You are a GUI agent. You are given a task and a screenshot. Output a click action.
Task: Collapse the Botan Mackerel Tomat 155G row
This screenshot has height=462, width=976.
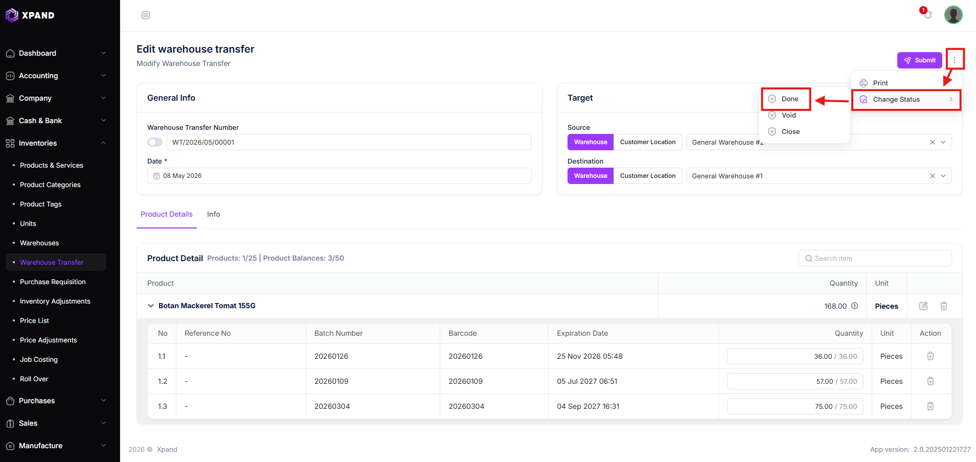pyautogui.click(x=151, y=306)
